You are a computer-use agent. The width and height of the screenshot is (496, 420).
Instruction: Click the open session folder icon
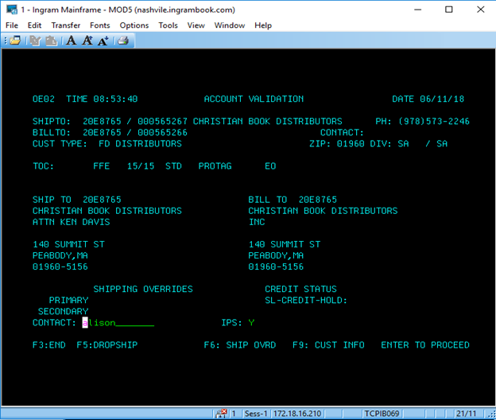point(15,41)
